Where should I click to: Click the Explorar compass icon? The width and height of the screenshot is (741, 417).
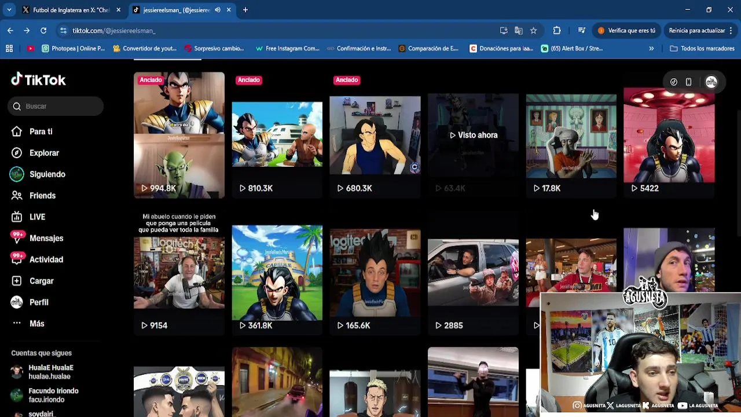[x=17, y=153]
